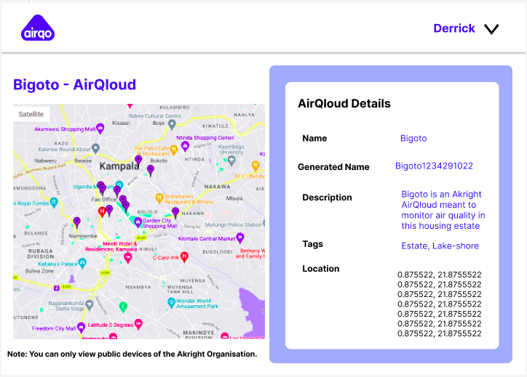Click the KFC Banda restaurant pin
Image resolution: width=527 pixels, height=377 pixels.
tap(255, 166)
